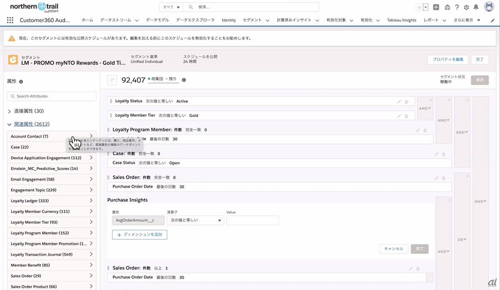Click the global create plus icon
Viewport: 500px width, 290px height.
436,7
